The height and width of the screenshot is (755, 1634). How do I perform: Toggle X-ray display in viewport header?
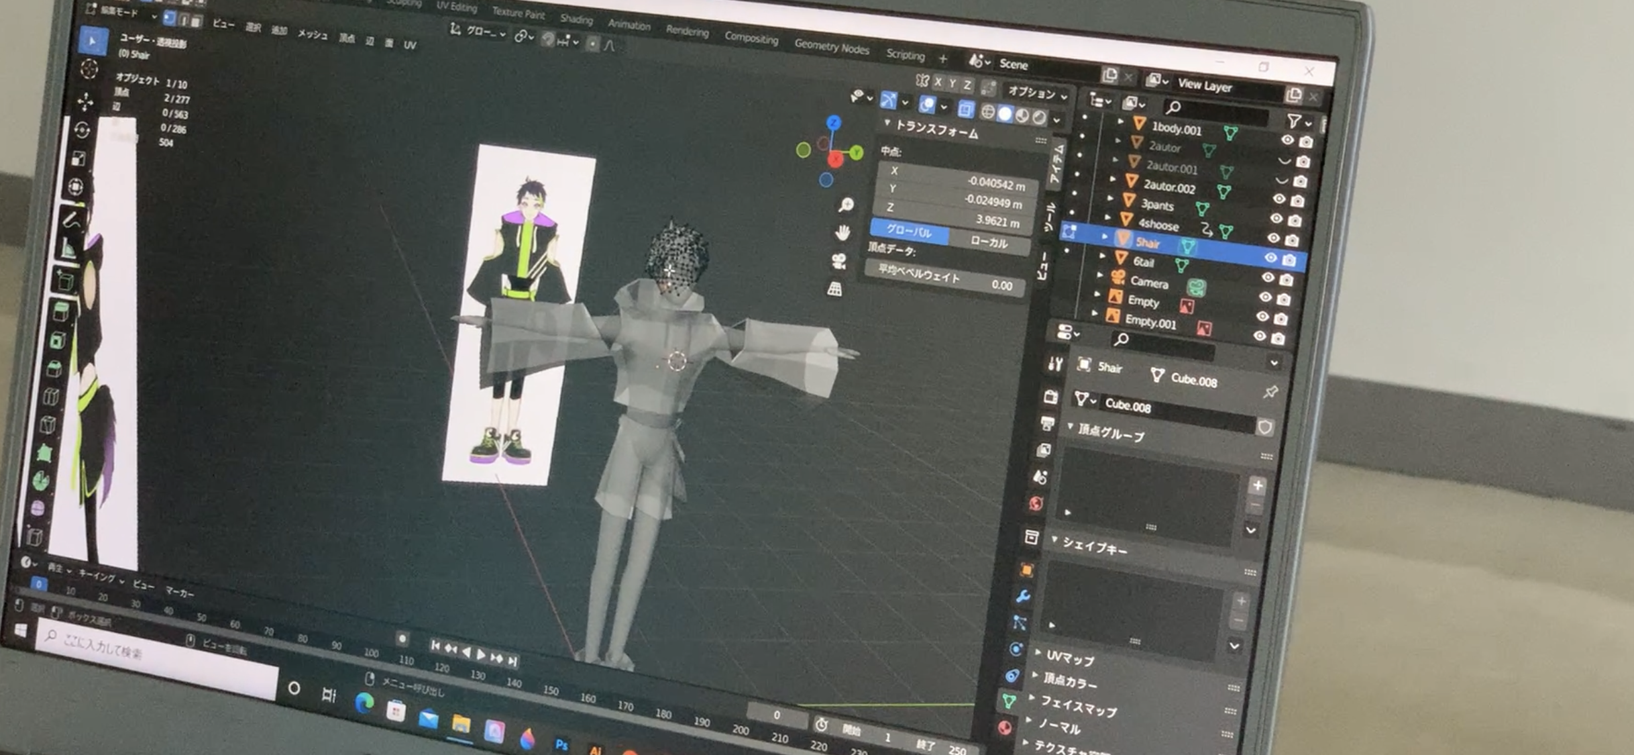965,108
